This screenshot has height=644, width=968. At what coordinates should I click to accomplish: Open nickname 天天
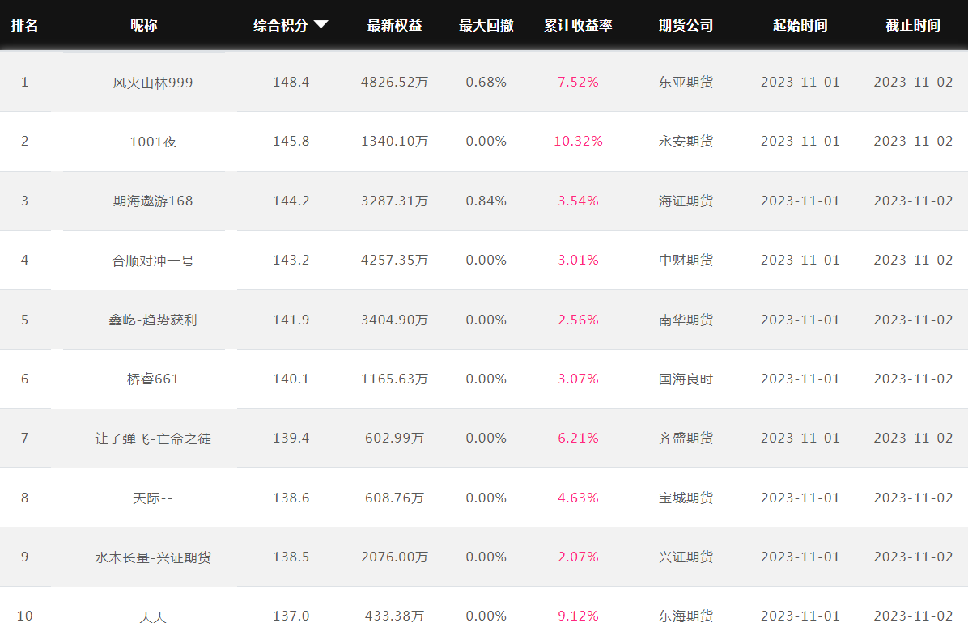pos(152,616)
